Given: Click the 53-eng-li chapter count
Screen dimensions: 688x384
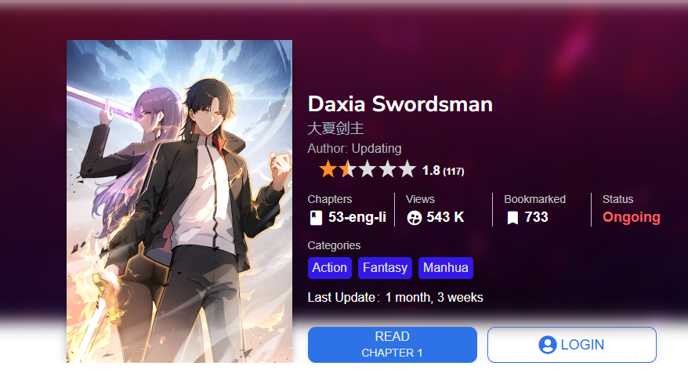Looking at the screenshot, I should pos(357,217).
